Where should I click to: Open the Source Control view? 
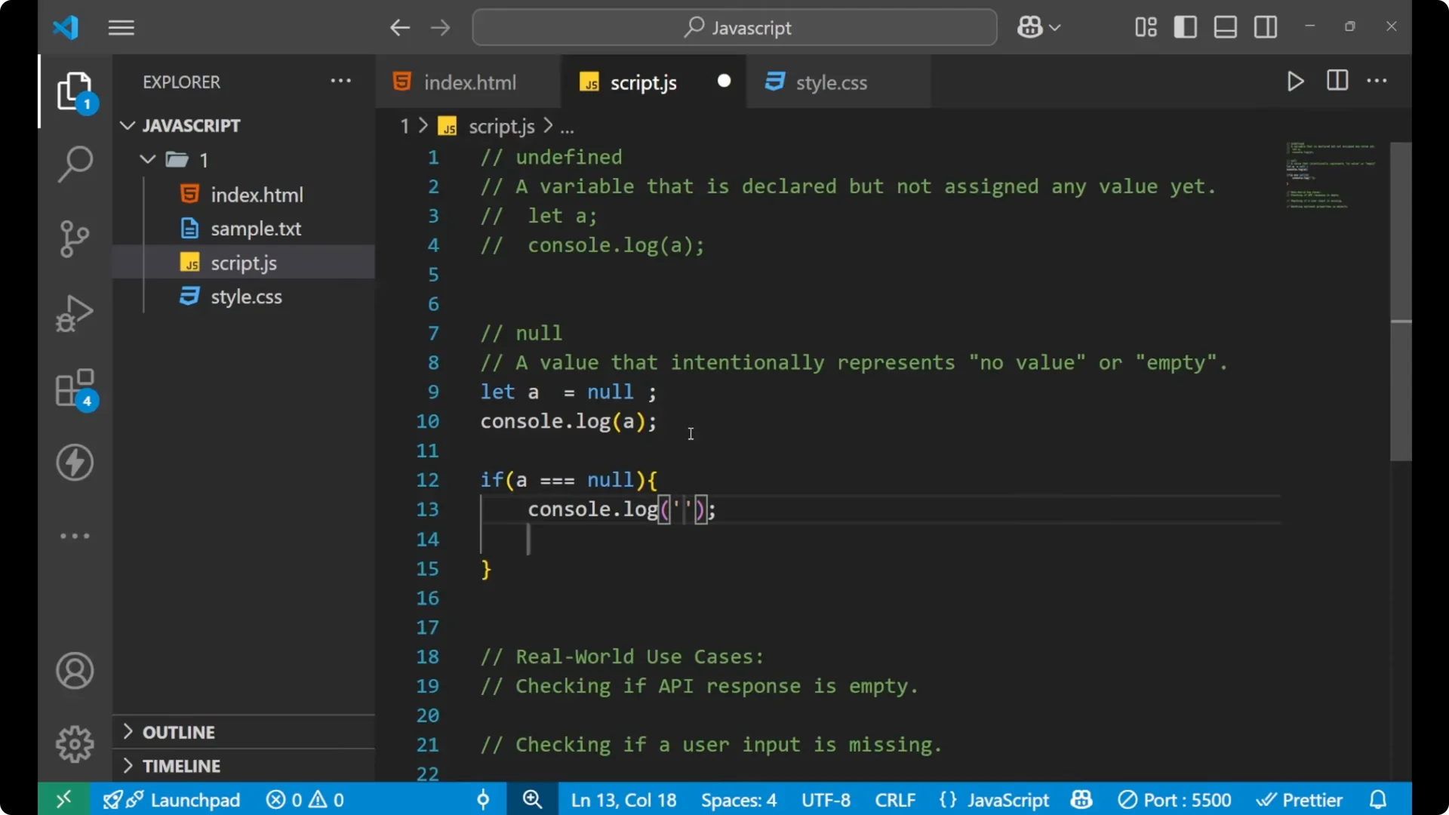click(x=74, y=238)
